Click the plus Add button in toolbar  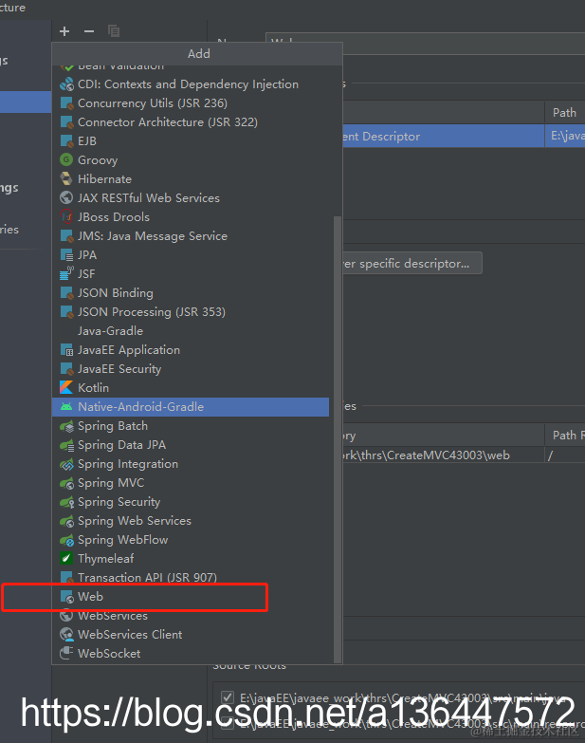coord(64,31)
